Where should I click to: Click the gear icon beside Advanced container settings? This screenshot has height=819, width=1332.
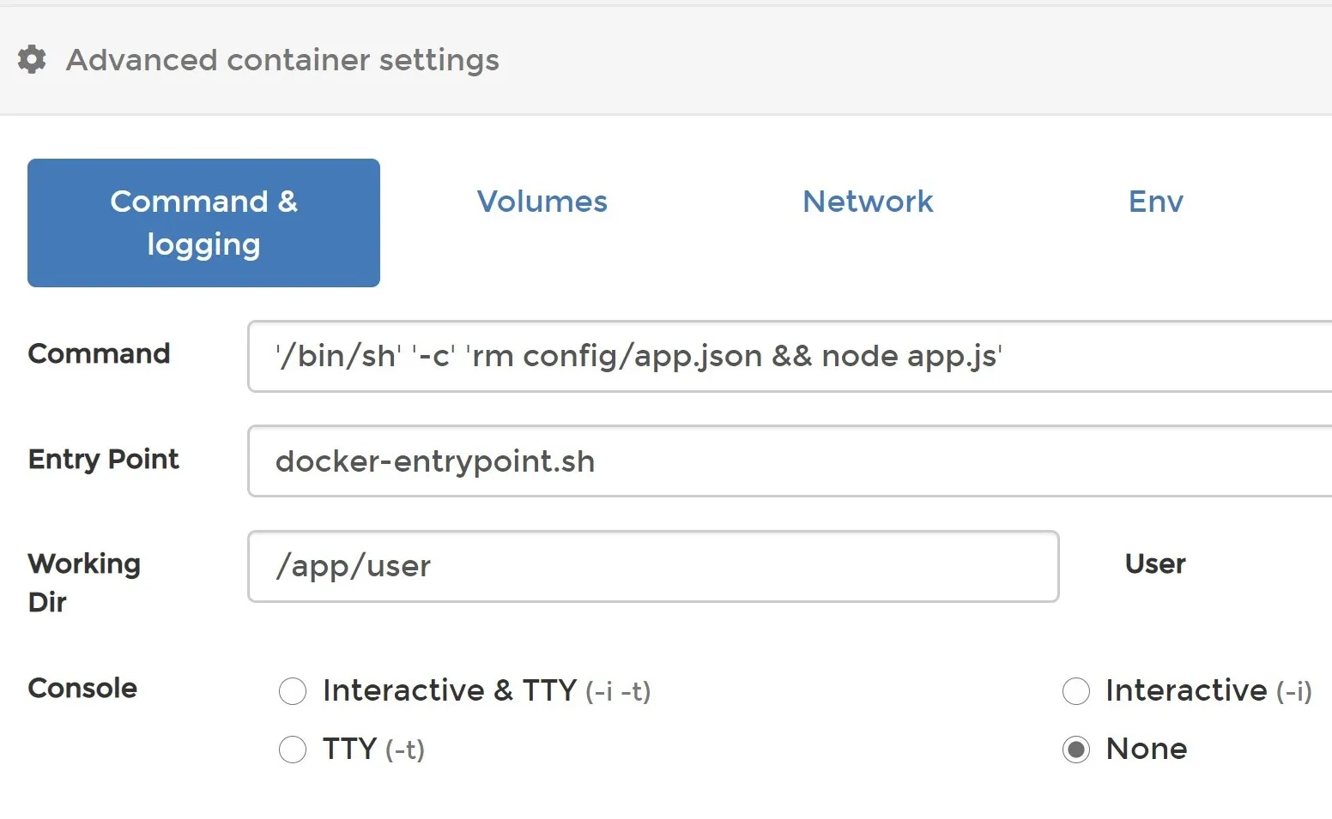coord(32,60)
